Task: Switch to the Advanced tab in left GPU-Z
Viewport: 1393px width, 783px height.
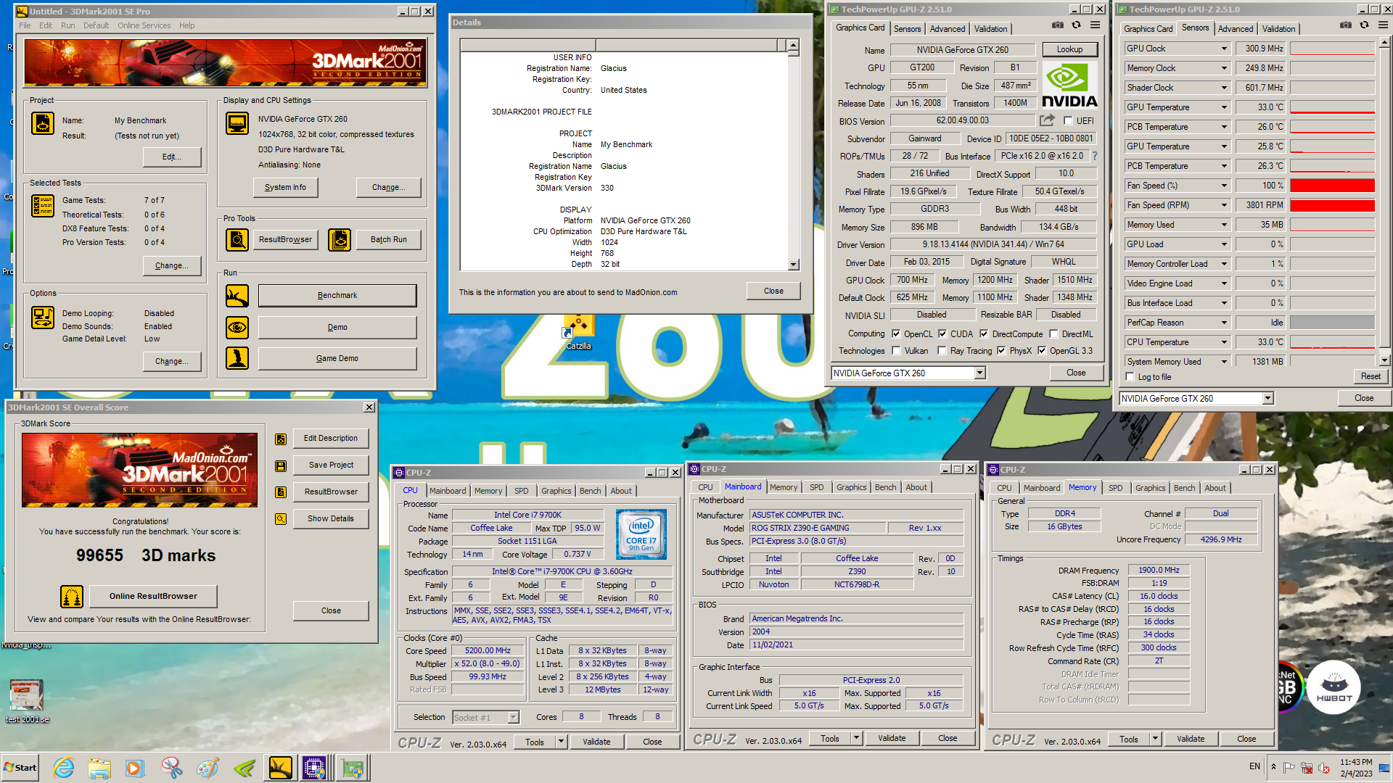Action: tap(948, 29)
